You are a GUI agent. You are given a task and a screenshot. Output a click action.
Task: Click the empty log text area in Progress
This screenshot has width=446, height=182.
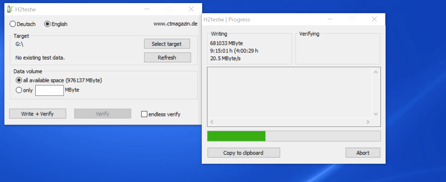[290, 93]
